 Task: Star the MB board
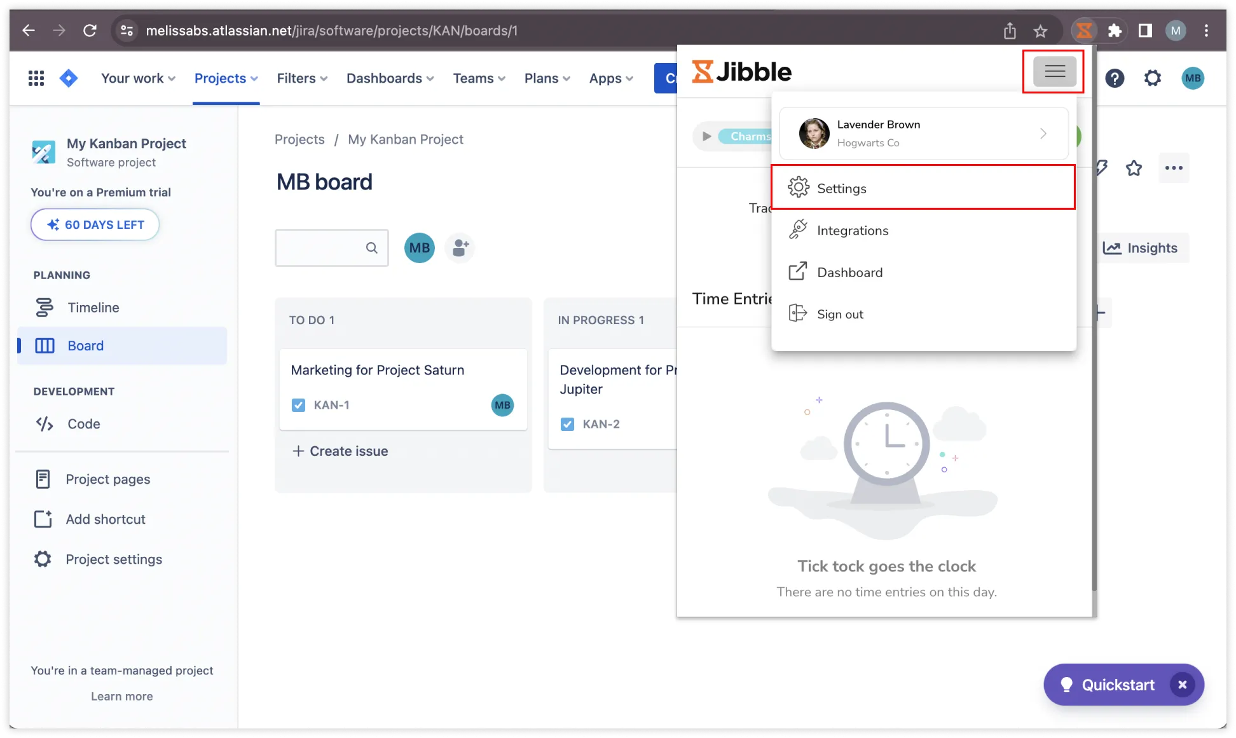tap(1134, 168)
